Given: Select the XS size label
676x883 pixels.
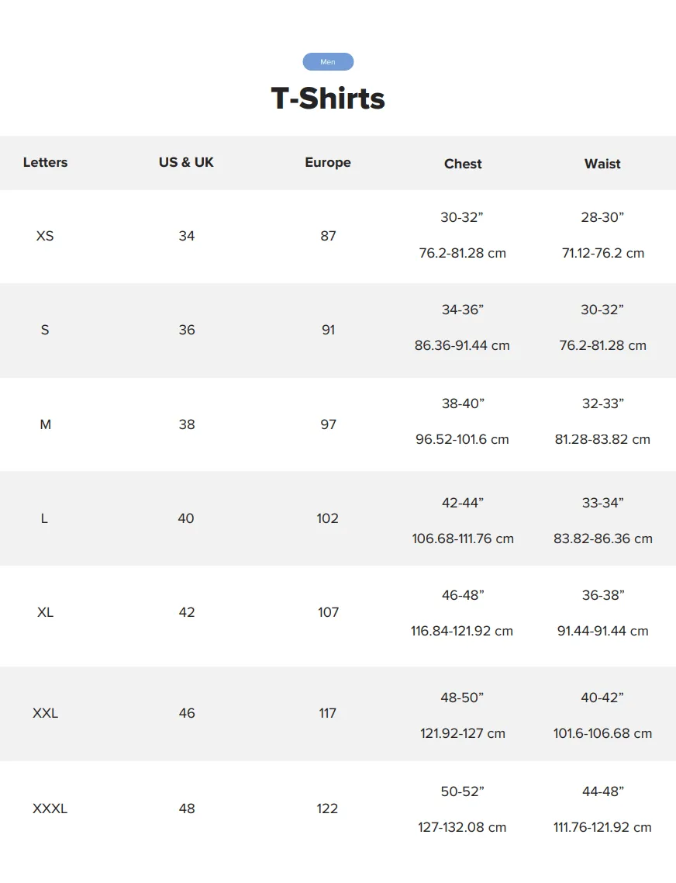Looking at the screenshot, I should pos(45,236).
